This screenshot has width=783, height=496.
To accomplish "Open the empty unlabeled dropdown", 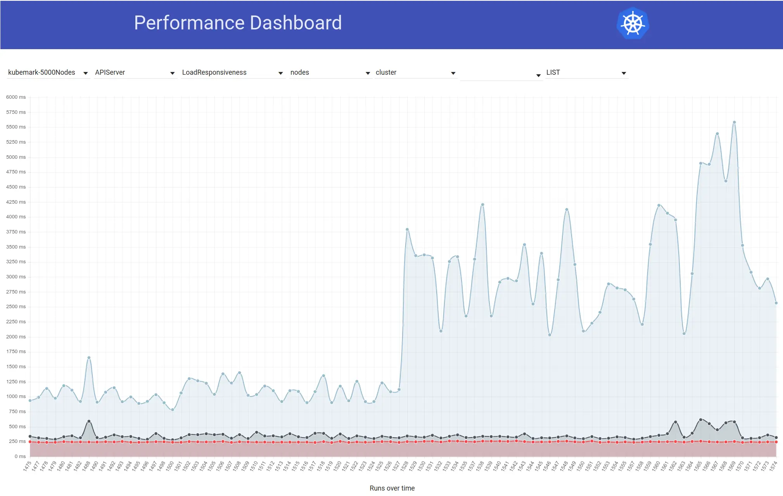I will point(501,75).
